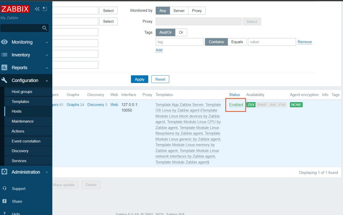Click the Enabled status link
This screenshot has width=343, height=215.
[236, 105]
